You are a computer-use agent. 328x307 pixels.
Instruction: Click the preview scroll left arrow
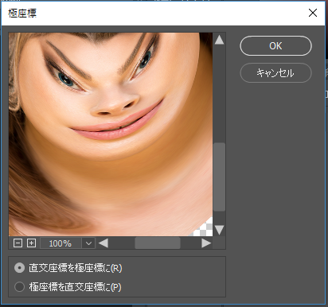point(103,243)
